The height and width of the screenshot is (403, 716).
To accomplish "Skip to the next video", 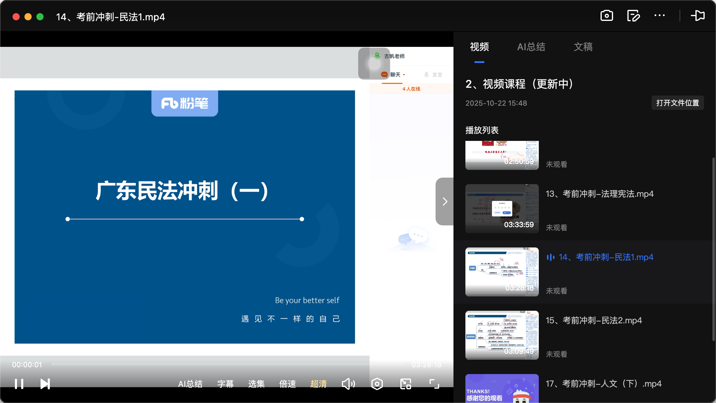I will (x=45, y=384).
